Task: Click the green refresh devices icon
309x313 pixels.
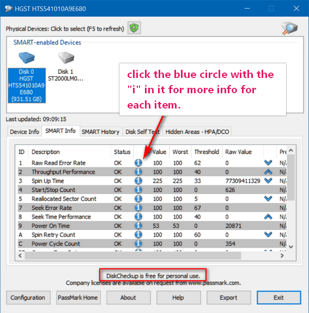Action: (134, 28)
